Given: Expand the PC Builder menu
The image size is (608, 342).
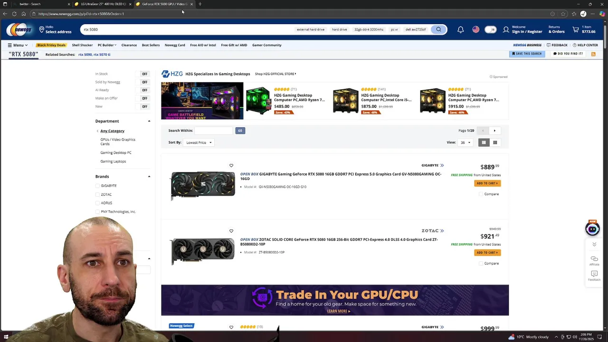Looking at the screenshot, I should 107,45.
